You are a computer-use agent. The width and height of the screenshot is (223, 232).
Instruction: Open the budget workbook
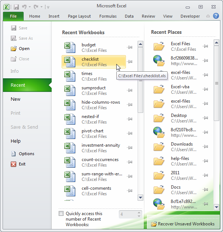point(94,47)
